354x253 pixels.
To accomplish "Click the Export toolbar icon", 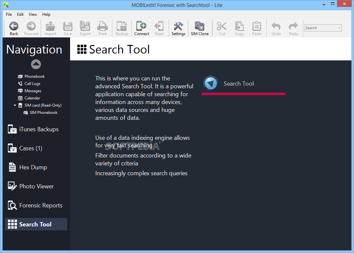I will pyautogui.click(x=85, y=29).
